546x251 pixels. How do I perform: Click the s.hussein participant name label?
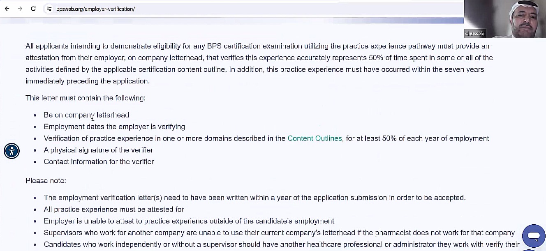pos(474,34)
